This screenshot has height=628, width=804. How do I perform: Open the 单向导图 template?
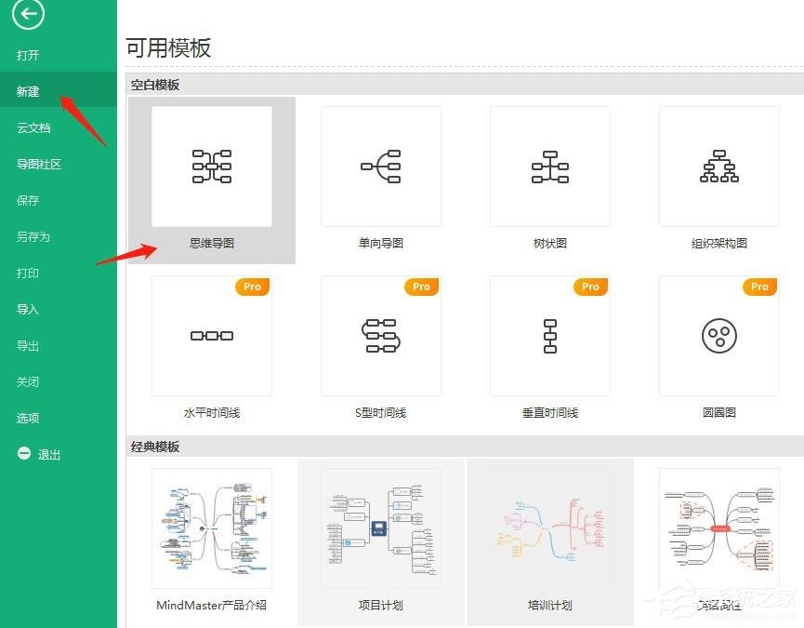tap(380, 166)
